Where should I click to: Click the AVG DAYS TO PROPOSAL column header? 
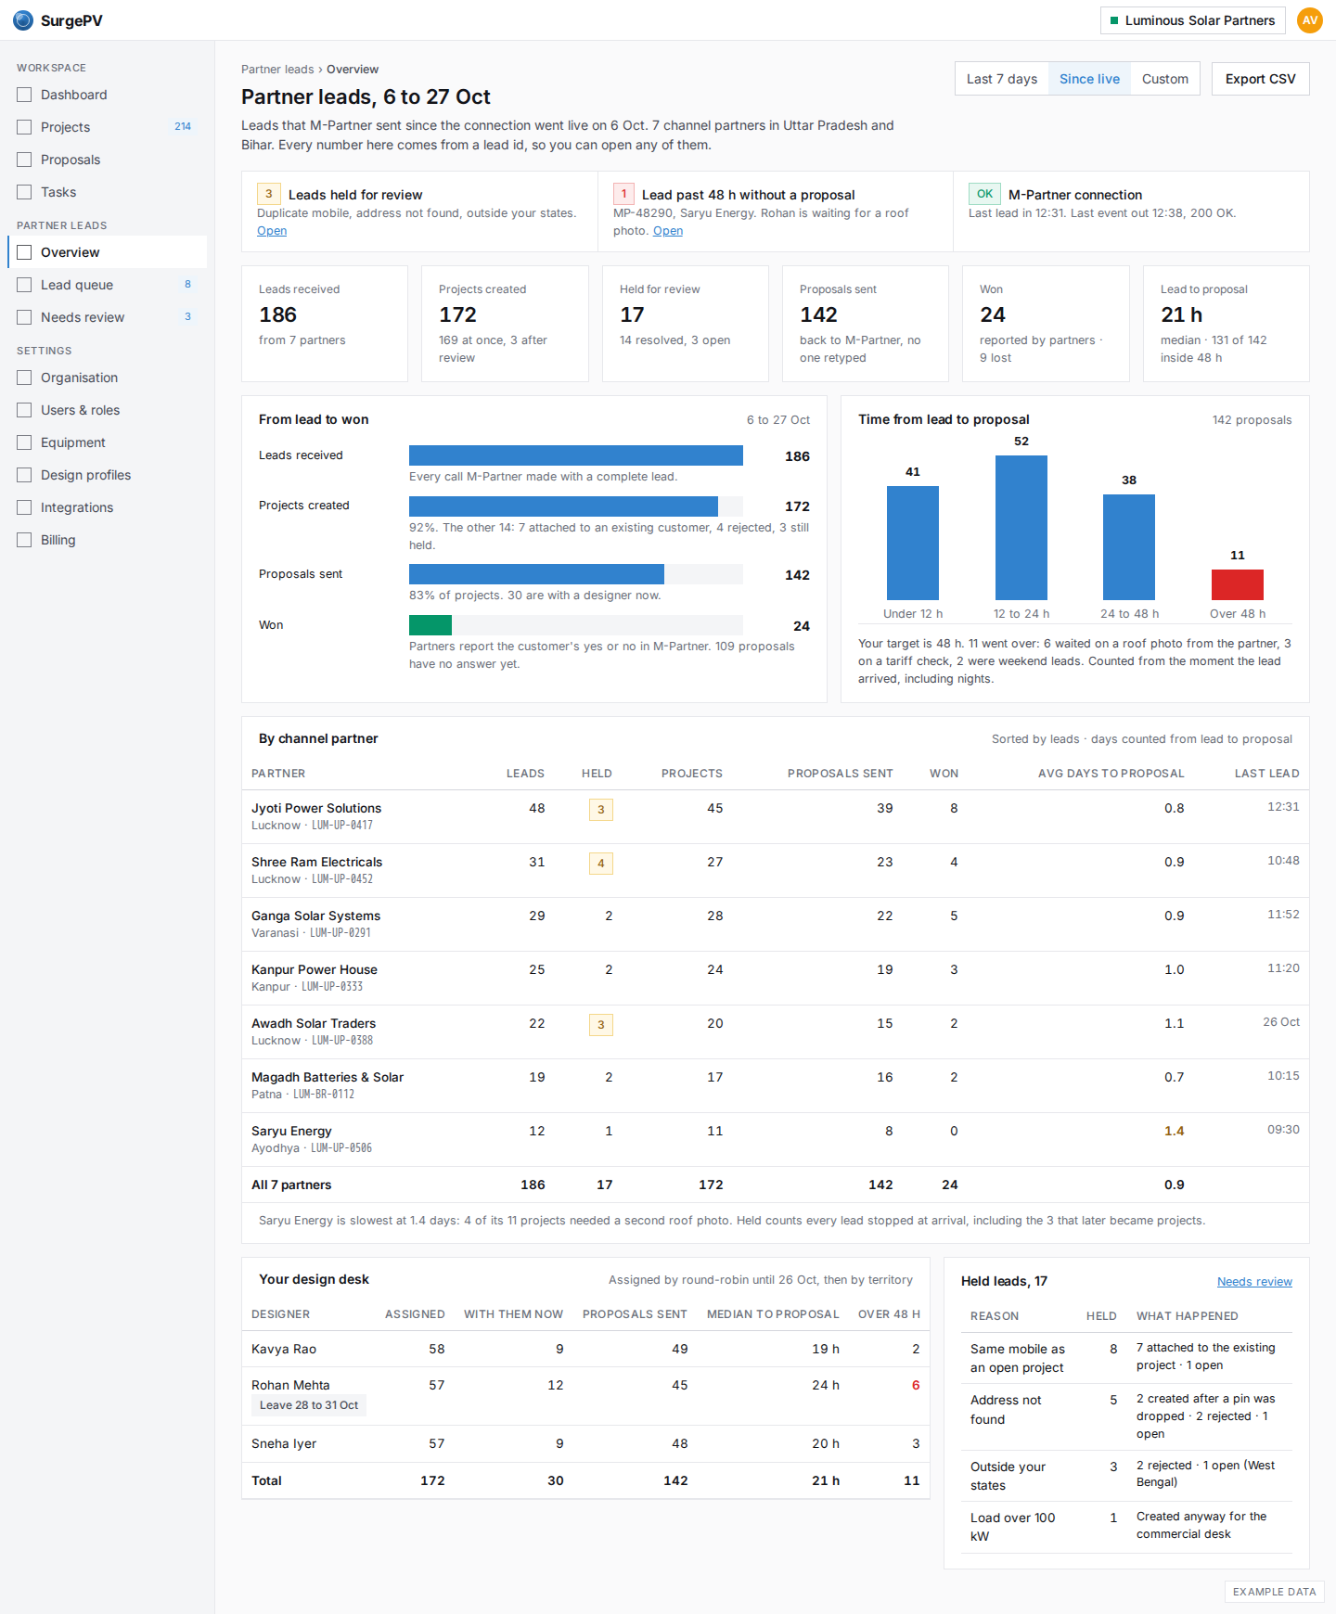point(1111,774)
